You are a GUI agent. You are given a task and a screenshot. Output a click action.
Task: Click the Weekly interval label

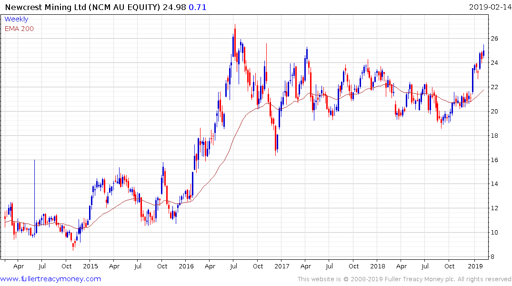(x=16, y=19)
